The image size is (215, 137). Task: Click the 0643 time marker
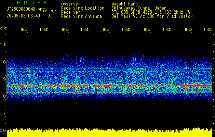[x=65, y=29]
